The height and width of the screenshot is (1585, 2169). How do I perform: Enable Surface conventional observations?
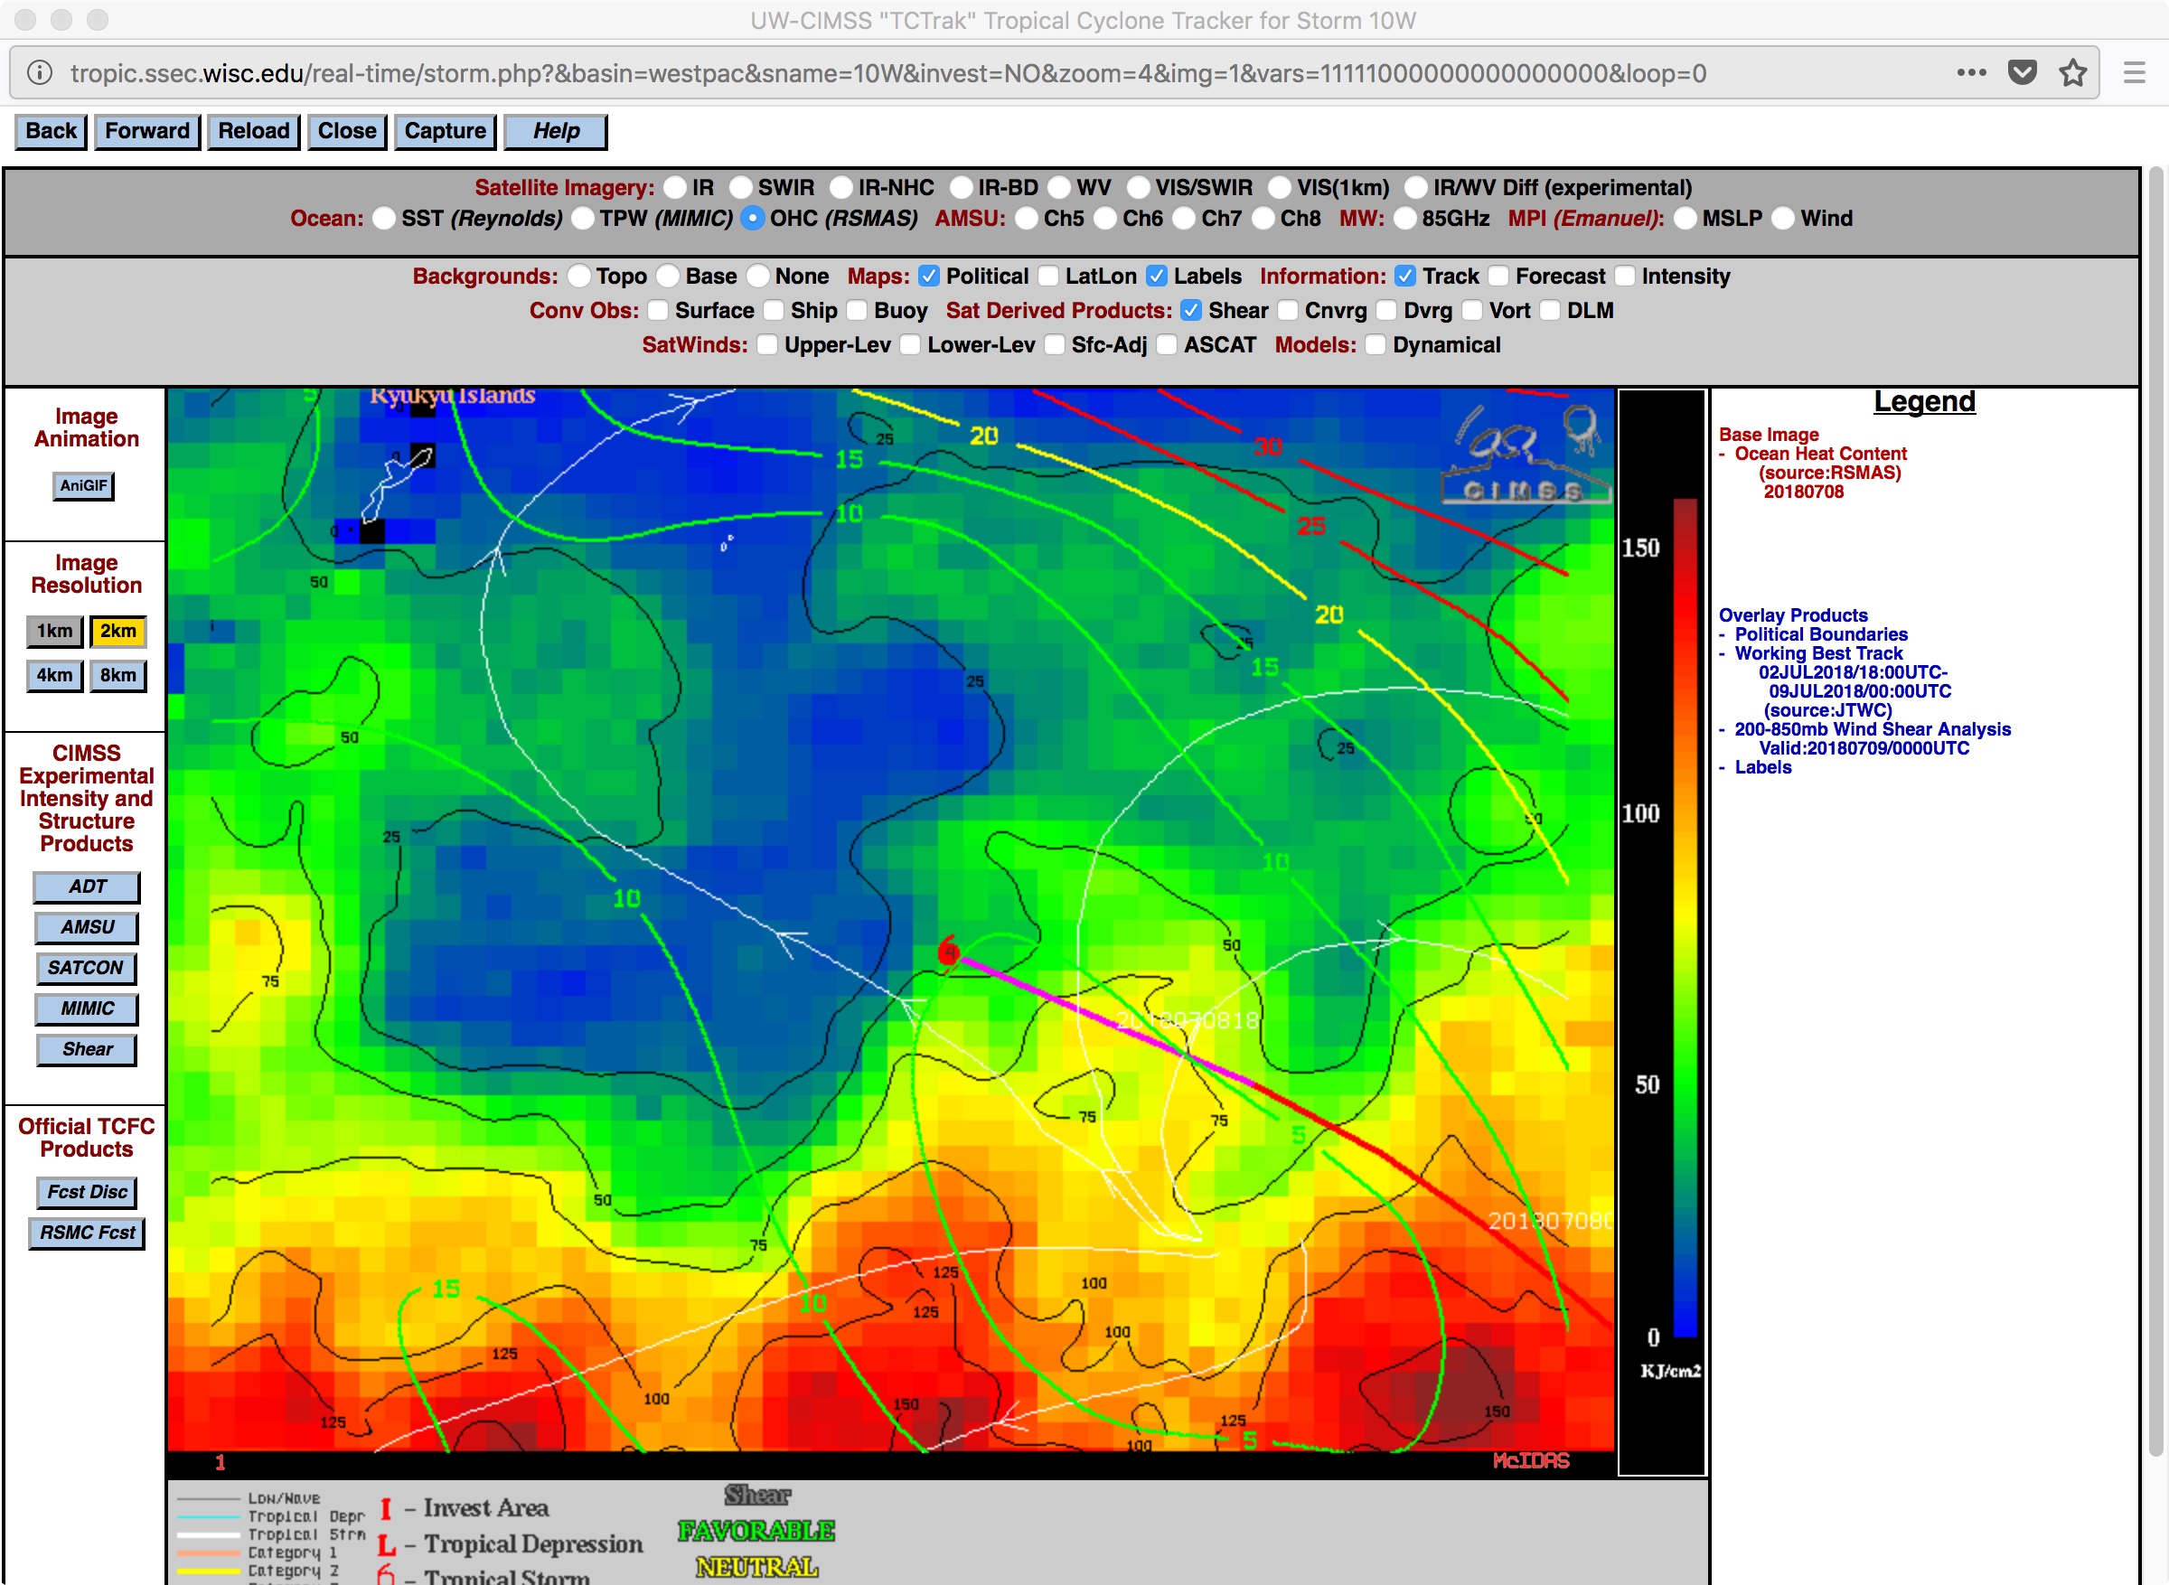tap(658, 311)
